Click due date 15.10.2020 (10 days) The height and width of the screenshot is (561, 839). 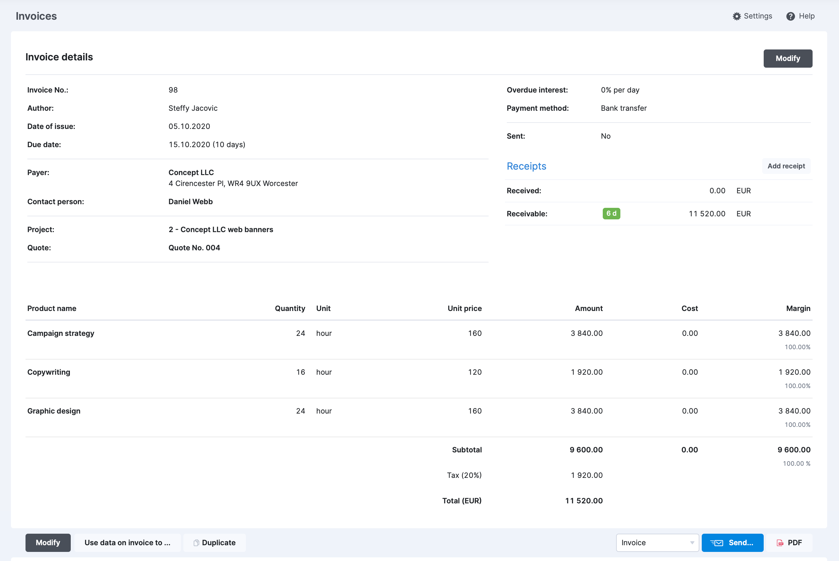tap(206, 144)
